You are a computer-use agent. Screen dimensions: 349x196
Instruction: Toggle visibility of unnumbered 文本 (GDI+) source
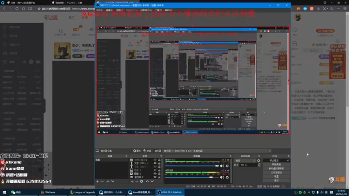coord(155,167)
